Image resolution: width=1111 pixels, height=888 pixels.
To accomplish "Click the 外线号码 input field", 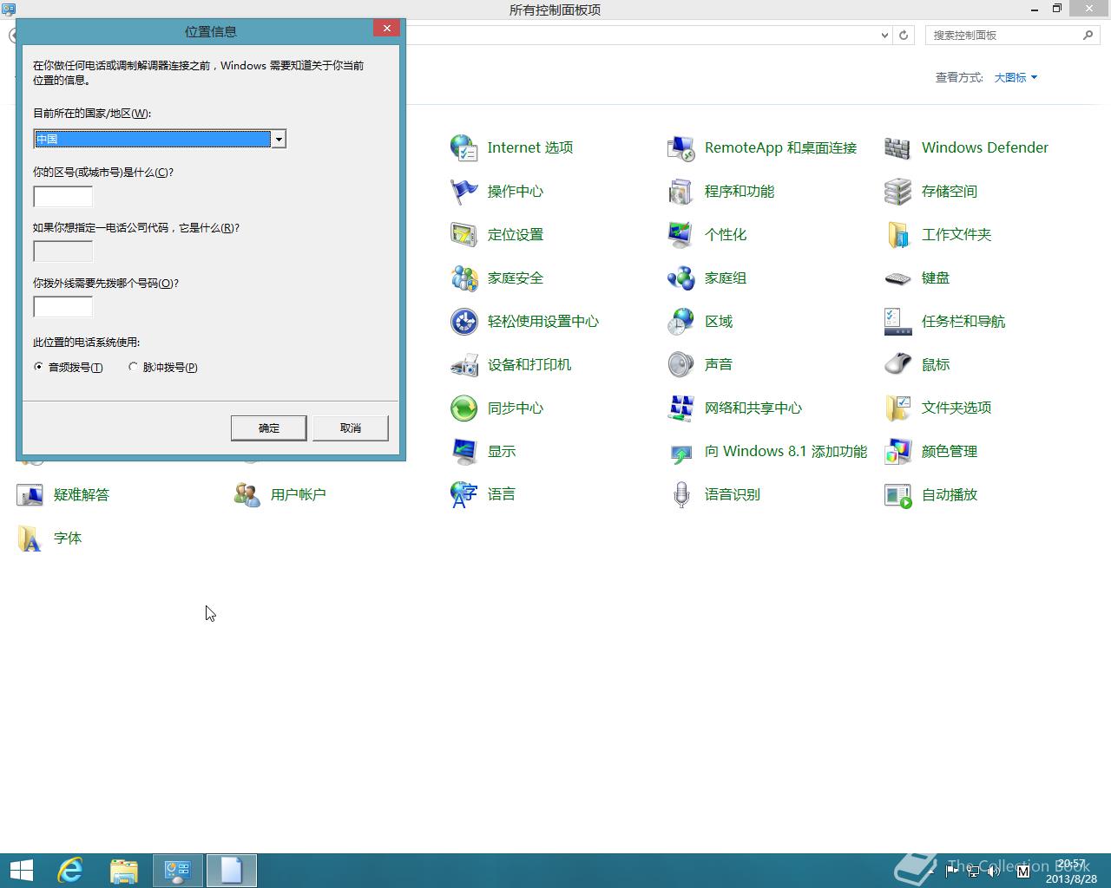I will pyautogui.click(x=62, y=306).
